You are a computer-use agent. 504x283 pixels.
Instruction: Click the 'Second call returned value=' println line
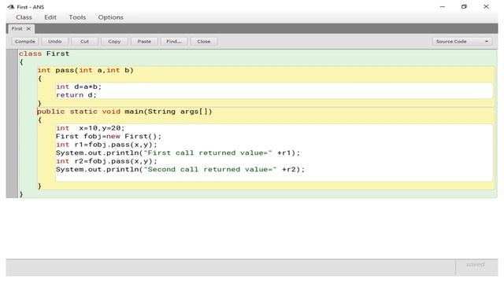point(180,170)
